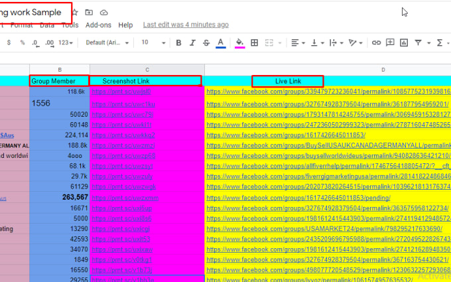451x282 pixels.
Task: Select cell with value 13290
Action: pyautogui.click(x=60, y=229)
